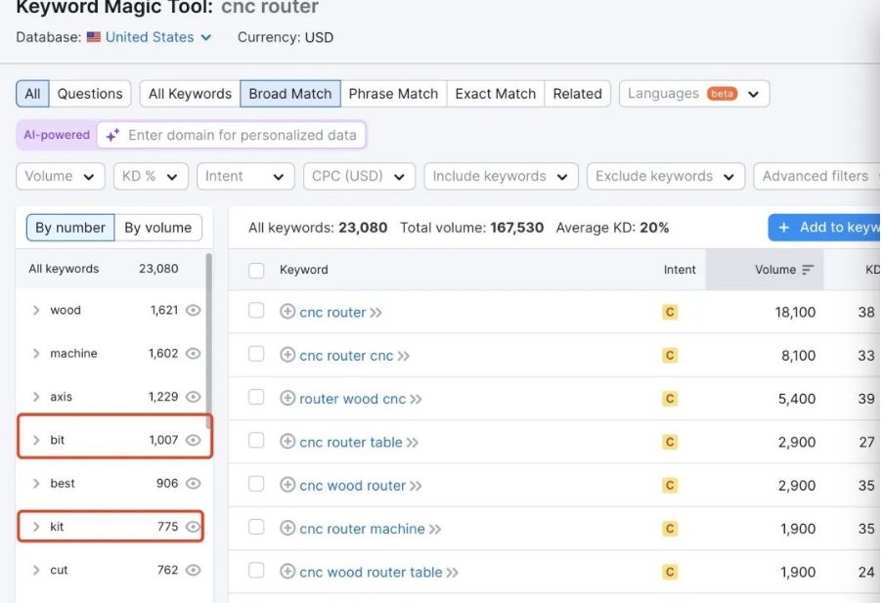Image resolution: width=882 pixels, height=603 pixels.
Task: Expand the 'kit' keyword group
Action: point(36,527)
